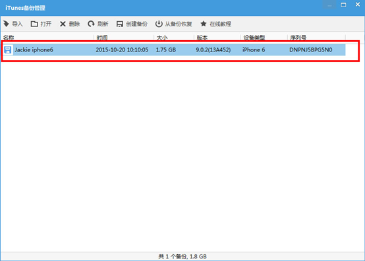Click the 刷新 circular arrow icon
This screenshot has width=365, height=261.
click(91, 24)
